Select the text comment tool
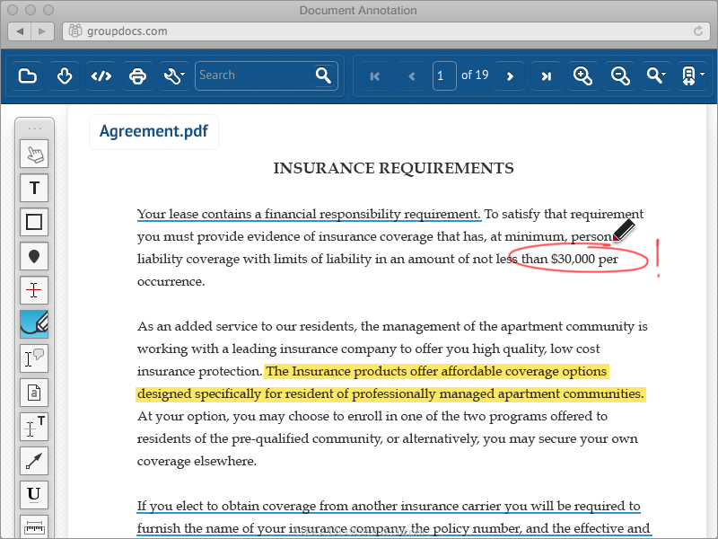718x539 pixels. pos(34,358)
